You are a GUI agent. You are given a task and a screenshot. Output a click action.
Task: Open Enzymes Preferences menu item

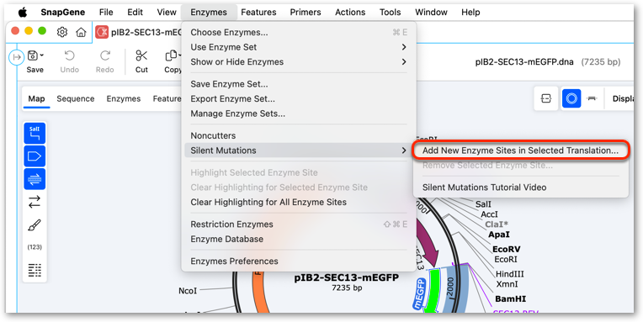coord(299,261)
